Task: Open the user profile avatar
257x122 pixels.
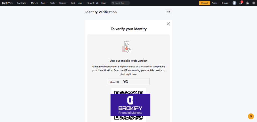Action: pyautogui.click(x=234, y=3)
